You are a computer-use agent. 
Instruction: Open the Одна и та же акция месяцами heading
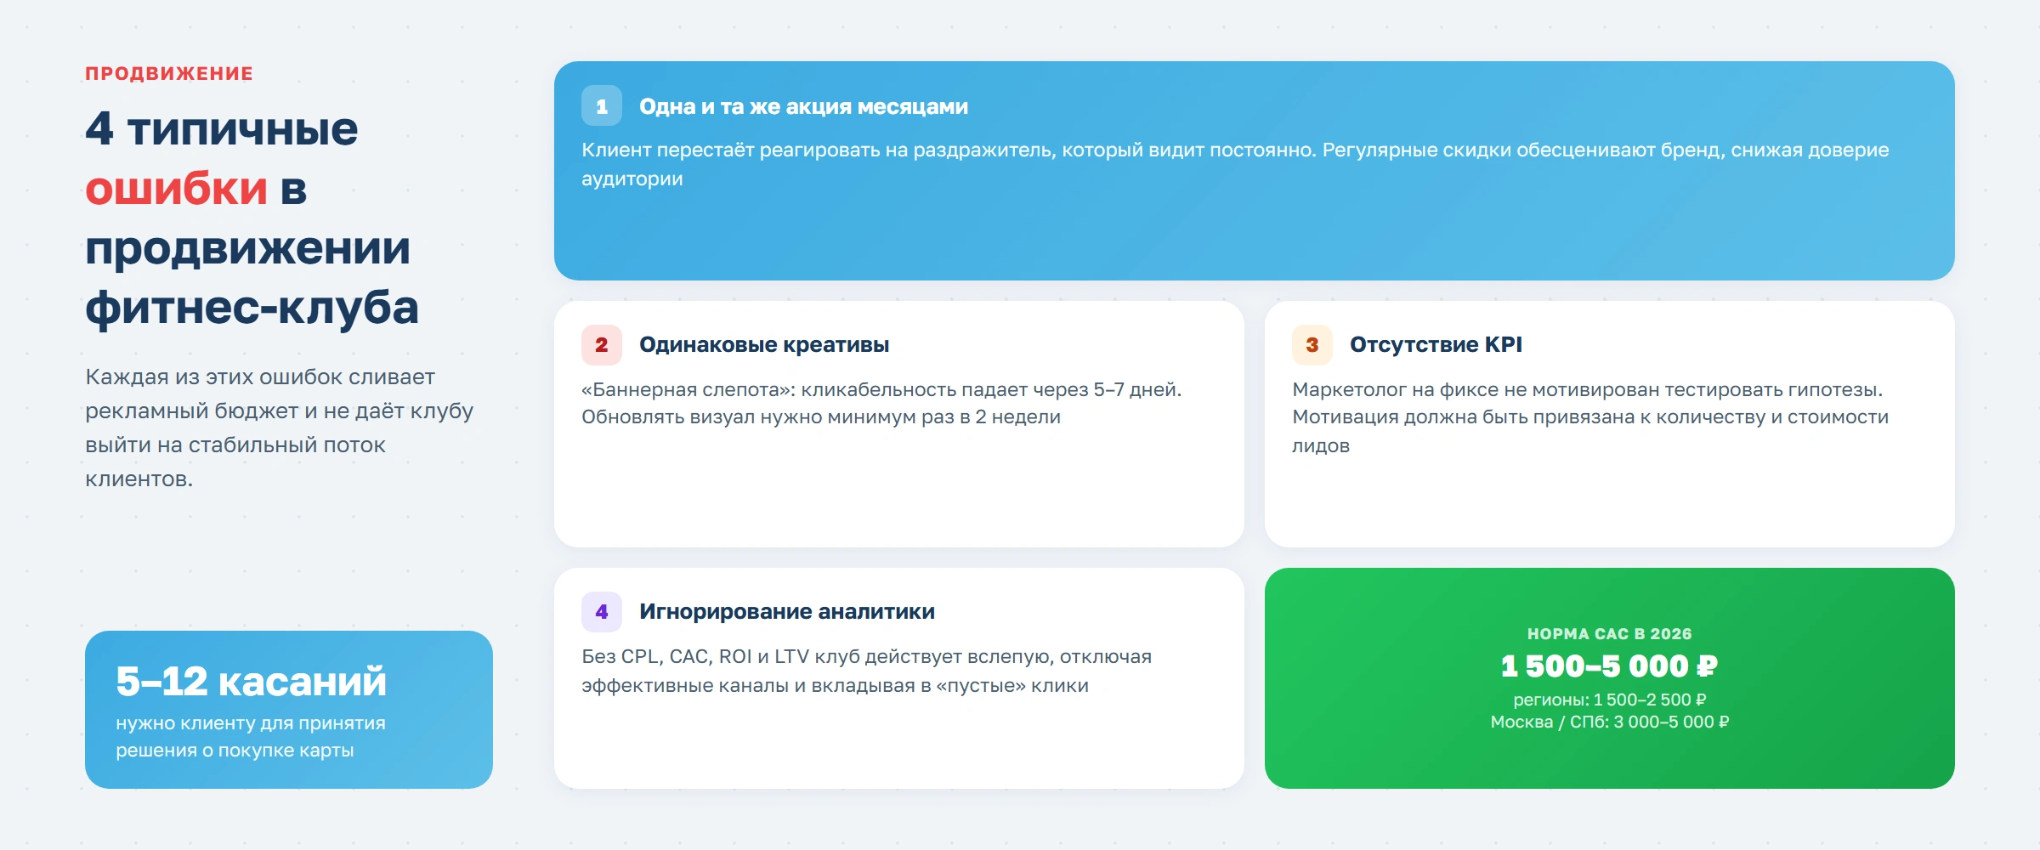point(802,107)
